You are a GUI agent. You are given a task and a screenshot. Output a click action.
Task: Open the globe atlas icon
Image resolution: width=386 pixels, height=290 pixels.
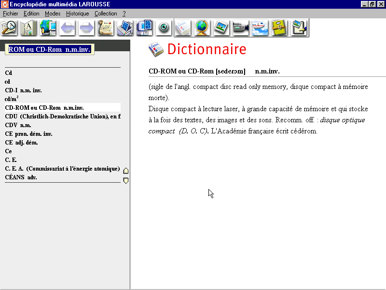[202, 28]
